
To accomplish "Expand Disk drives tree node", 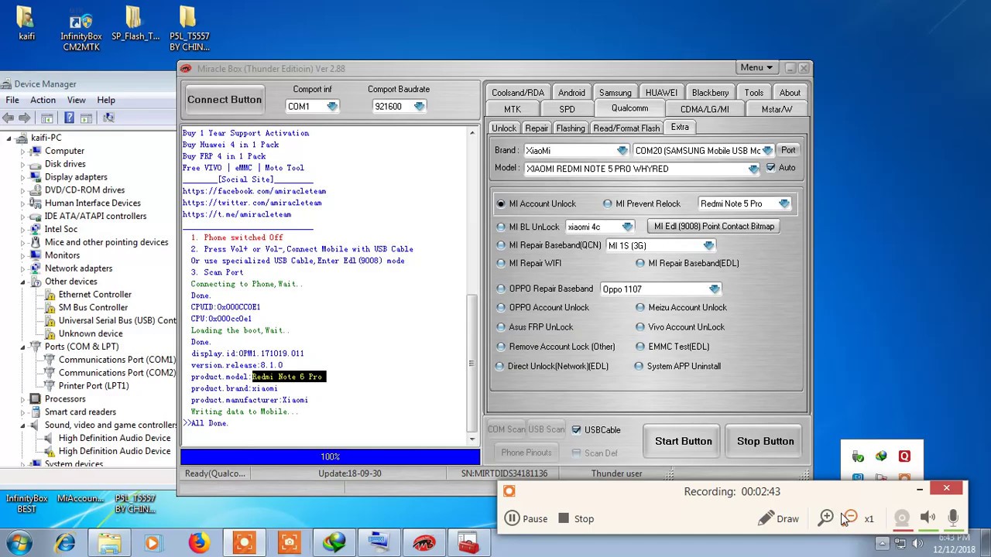I will click(x=22, y=164).
